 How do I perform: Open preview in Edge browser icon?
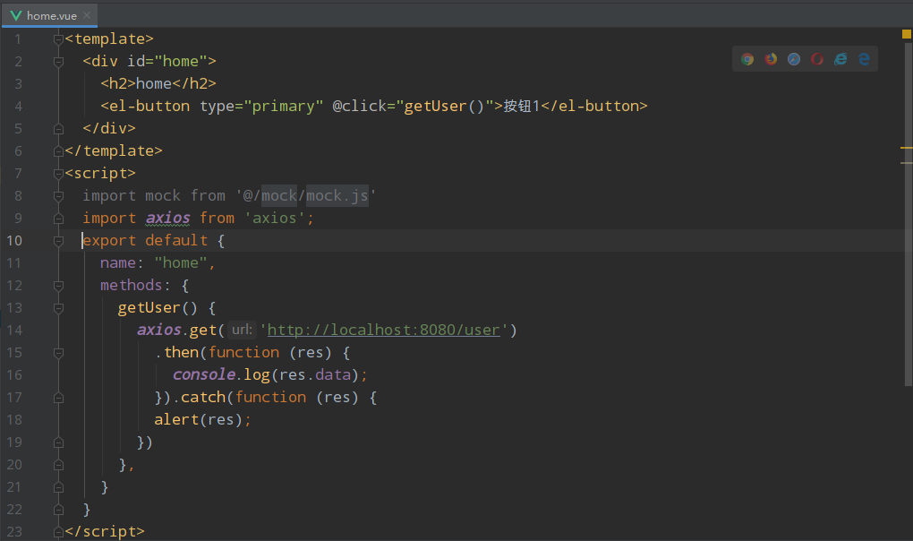pos(864,59)
